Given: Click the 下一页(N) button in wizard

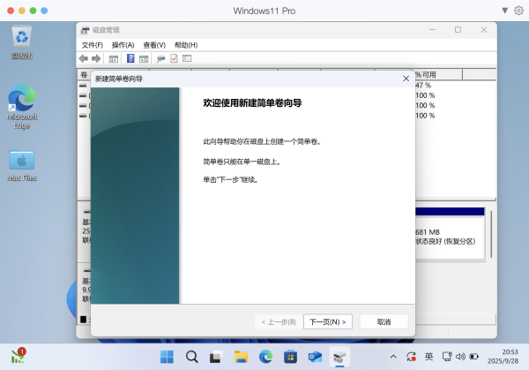Looking at the screenshot, I should click(x=327, y=321).
